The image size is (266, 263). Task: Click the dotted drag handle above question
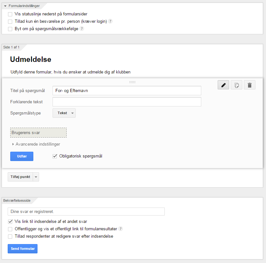click(132, 82)
